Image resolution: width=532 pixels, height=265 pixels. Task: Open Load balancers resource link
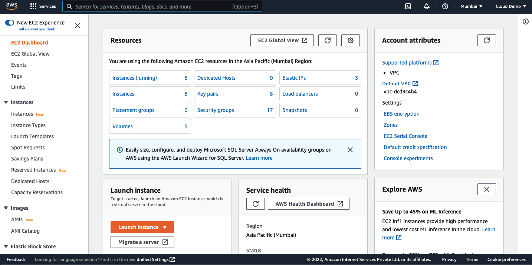(x=300, y=94)
